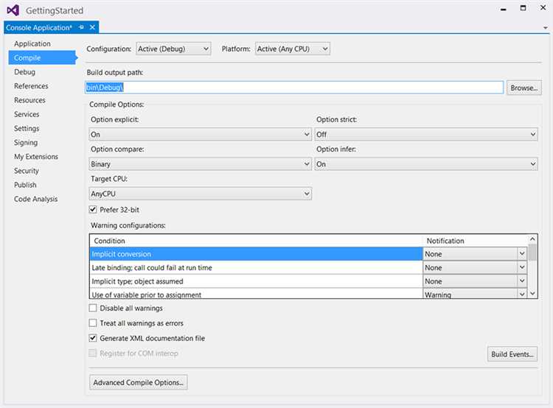553x408 pixels.
Task: Close the Console Application tab
Action: coord(92,27)
